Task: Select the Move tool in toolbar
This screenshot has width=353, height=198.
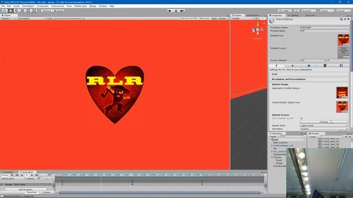Action: [x=10, y=11]
